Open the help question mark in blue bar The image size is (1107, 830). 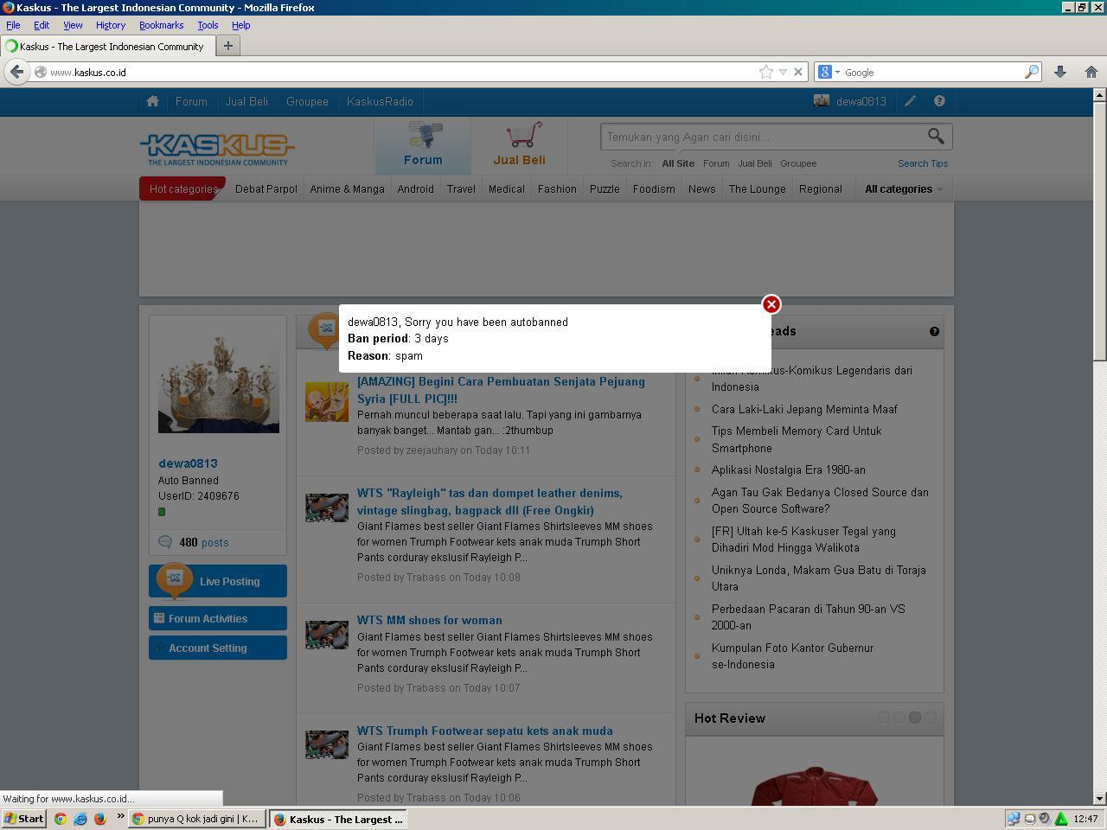(x=939, y=101)
